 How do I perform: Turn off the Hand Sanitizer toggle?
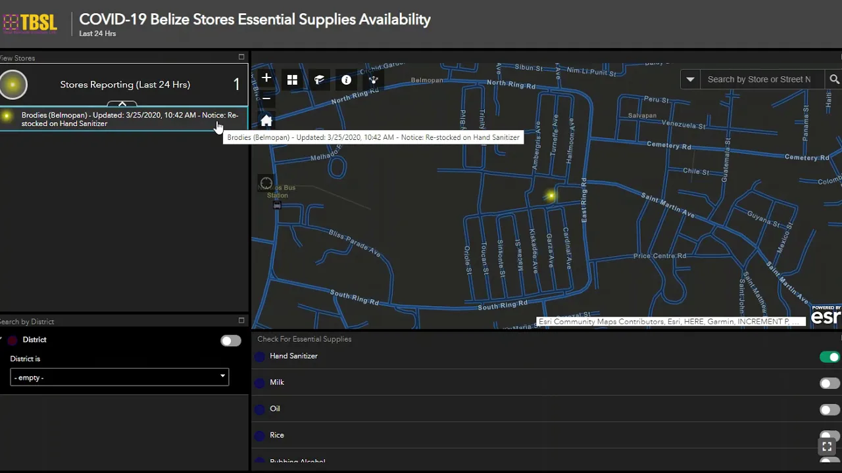coord(830,357)
